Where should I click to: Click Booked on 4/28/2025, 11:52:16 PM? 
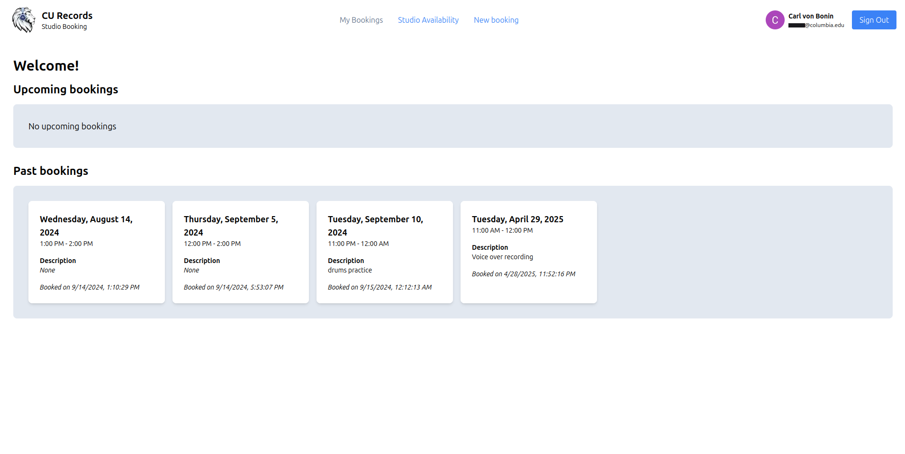coord(524,274)
